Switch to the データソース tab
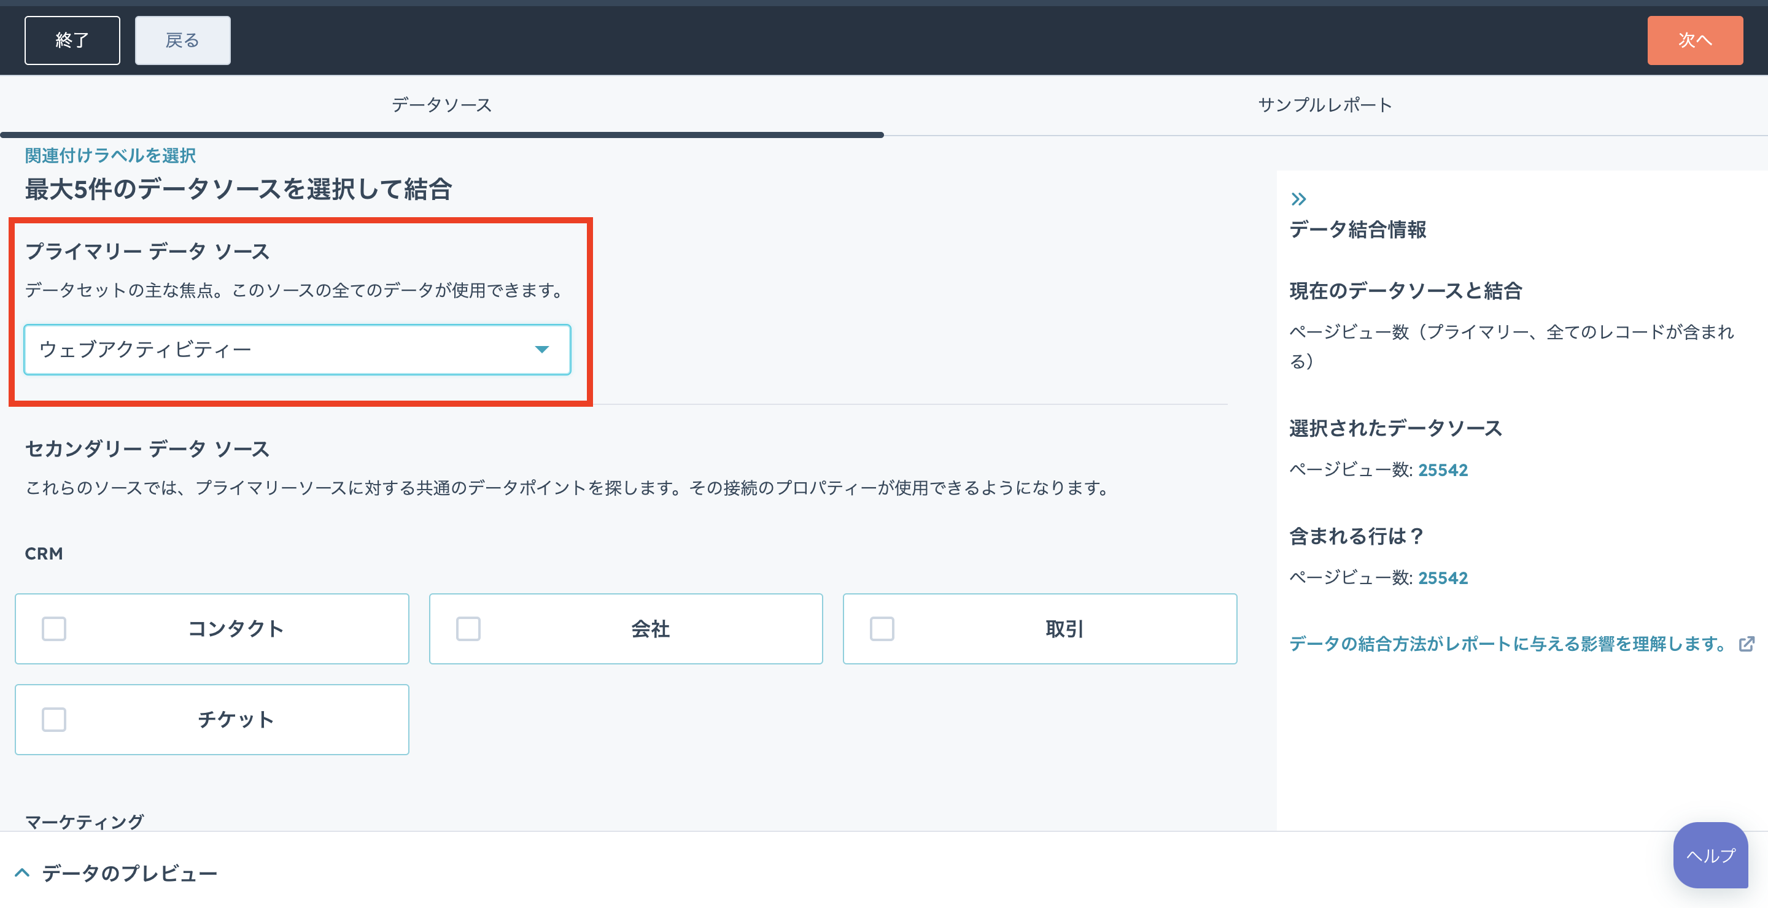 click(442, 105)
